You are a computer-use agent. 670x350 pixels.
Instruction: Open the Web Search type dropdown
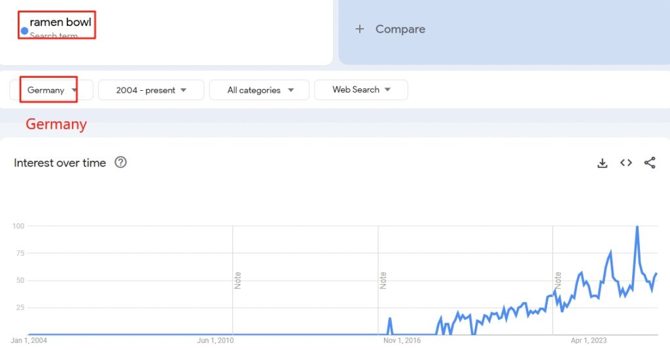click(361, 89)
